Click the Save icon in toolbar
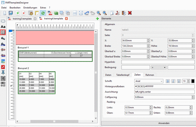 (x=11, y=13)
